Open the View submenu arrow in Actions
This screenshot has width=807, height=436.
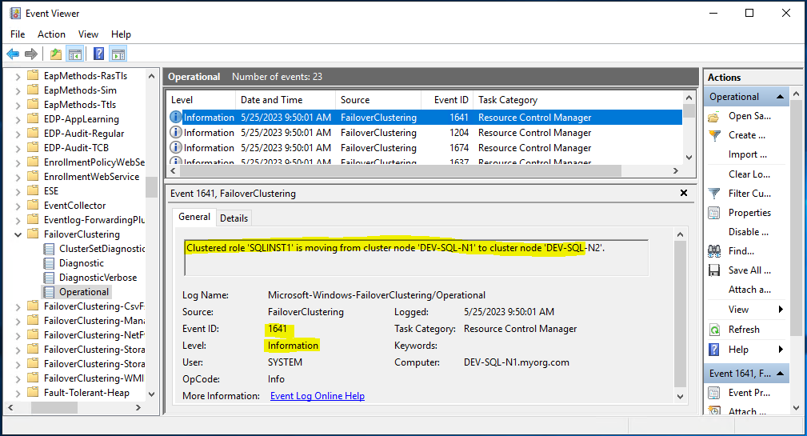coord(781,310)
